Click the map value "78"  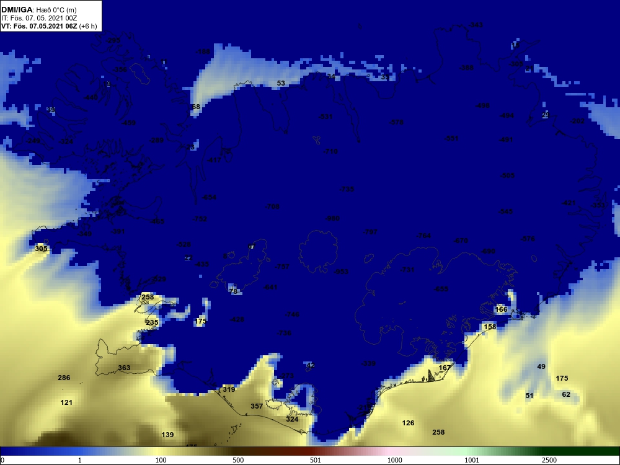[233, 291]
